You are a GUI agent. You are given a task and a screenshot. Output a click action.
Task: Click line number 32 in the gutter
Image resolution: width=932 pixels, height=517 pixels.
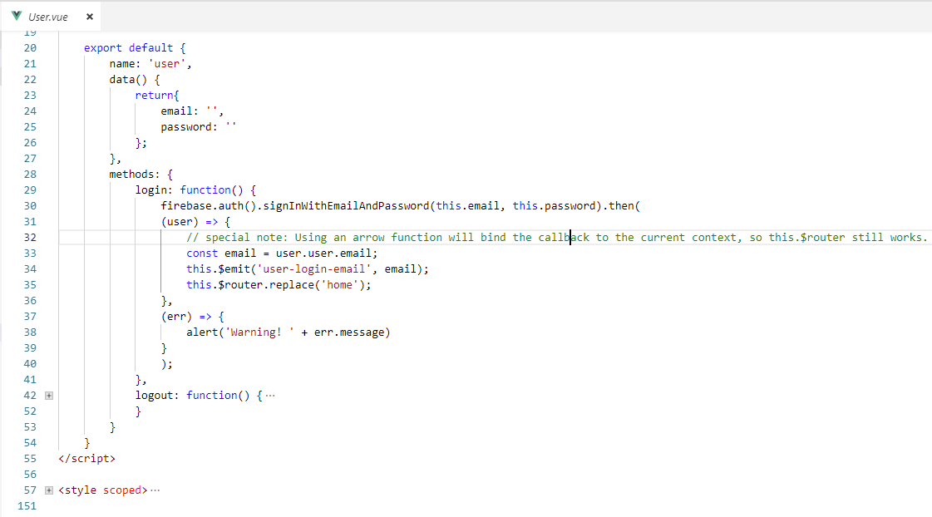29,237
